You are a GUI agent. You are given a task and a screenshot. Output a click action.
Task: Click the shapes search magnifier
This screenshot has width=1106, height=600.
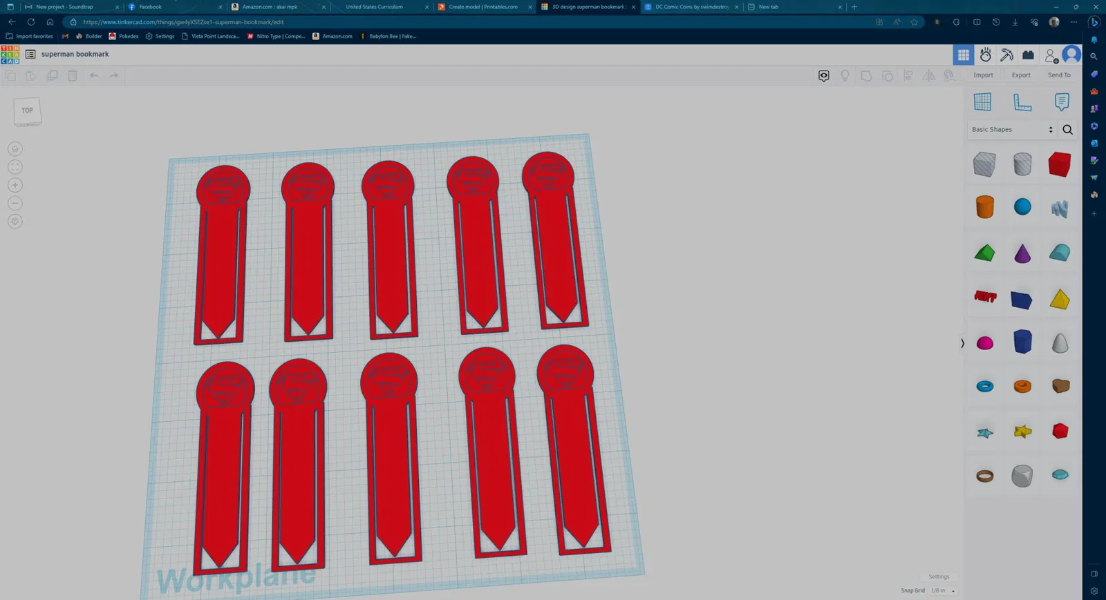[1068, 130]
